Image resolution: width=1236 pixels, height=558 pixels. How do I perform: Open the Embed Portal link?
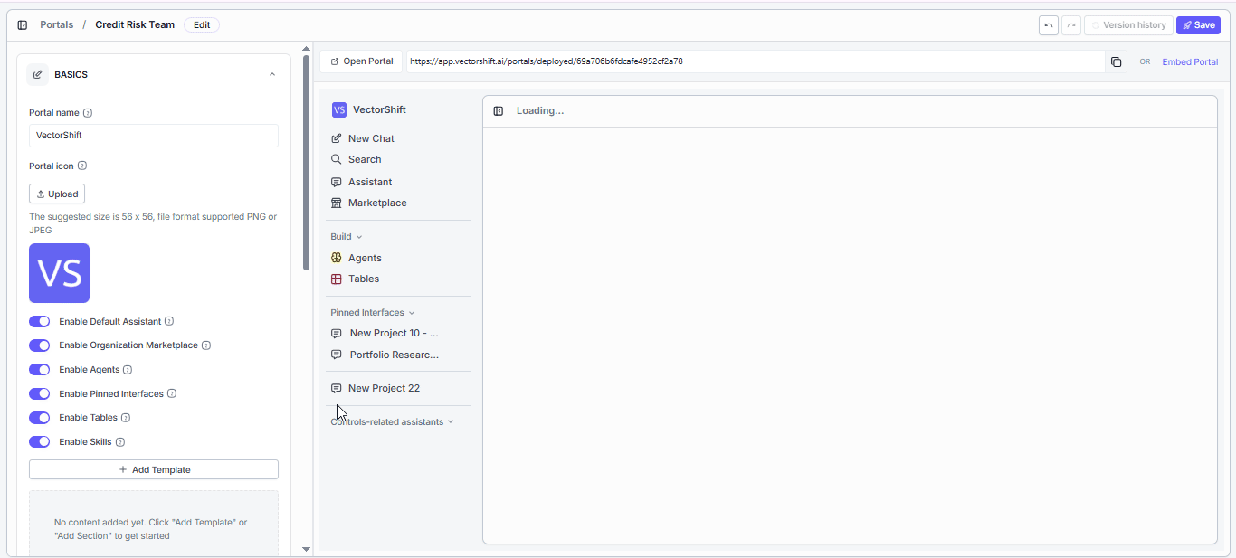[x=1190, y=61]
